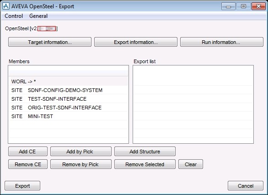Open Export information dialog
The width and height of the screenshot is (268, 195).
[x=136, y=42]
